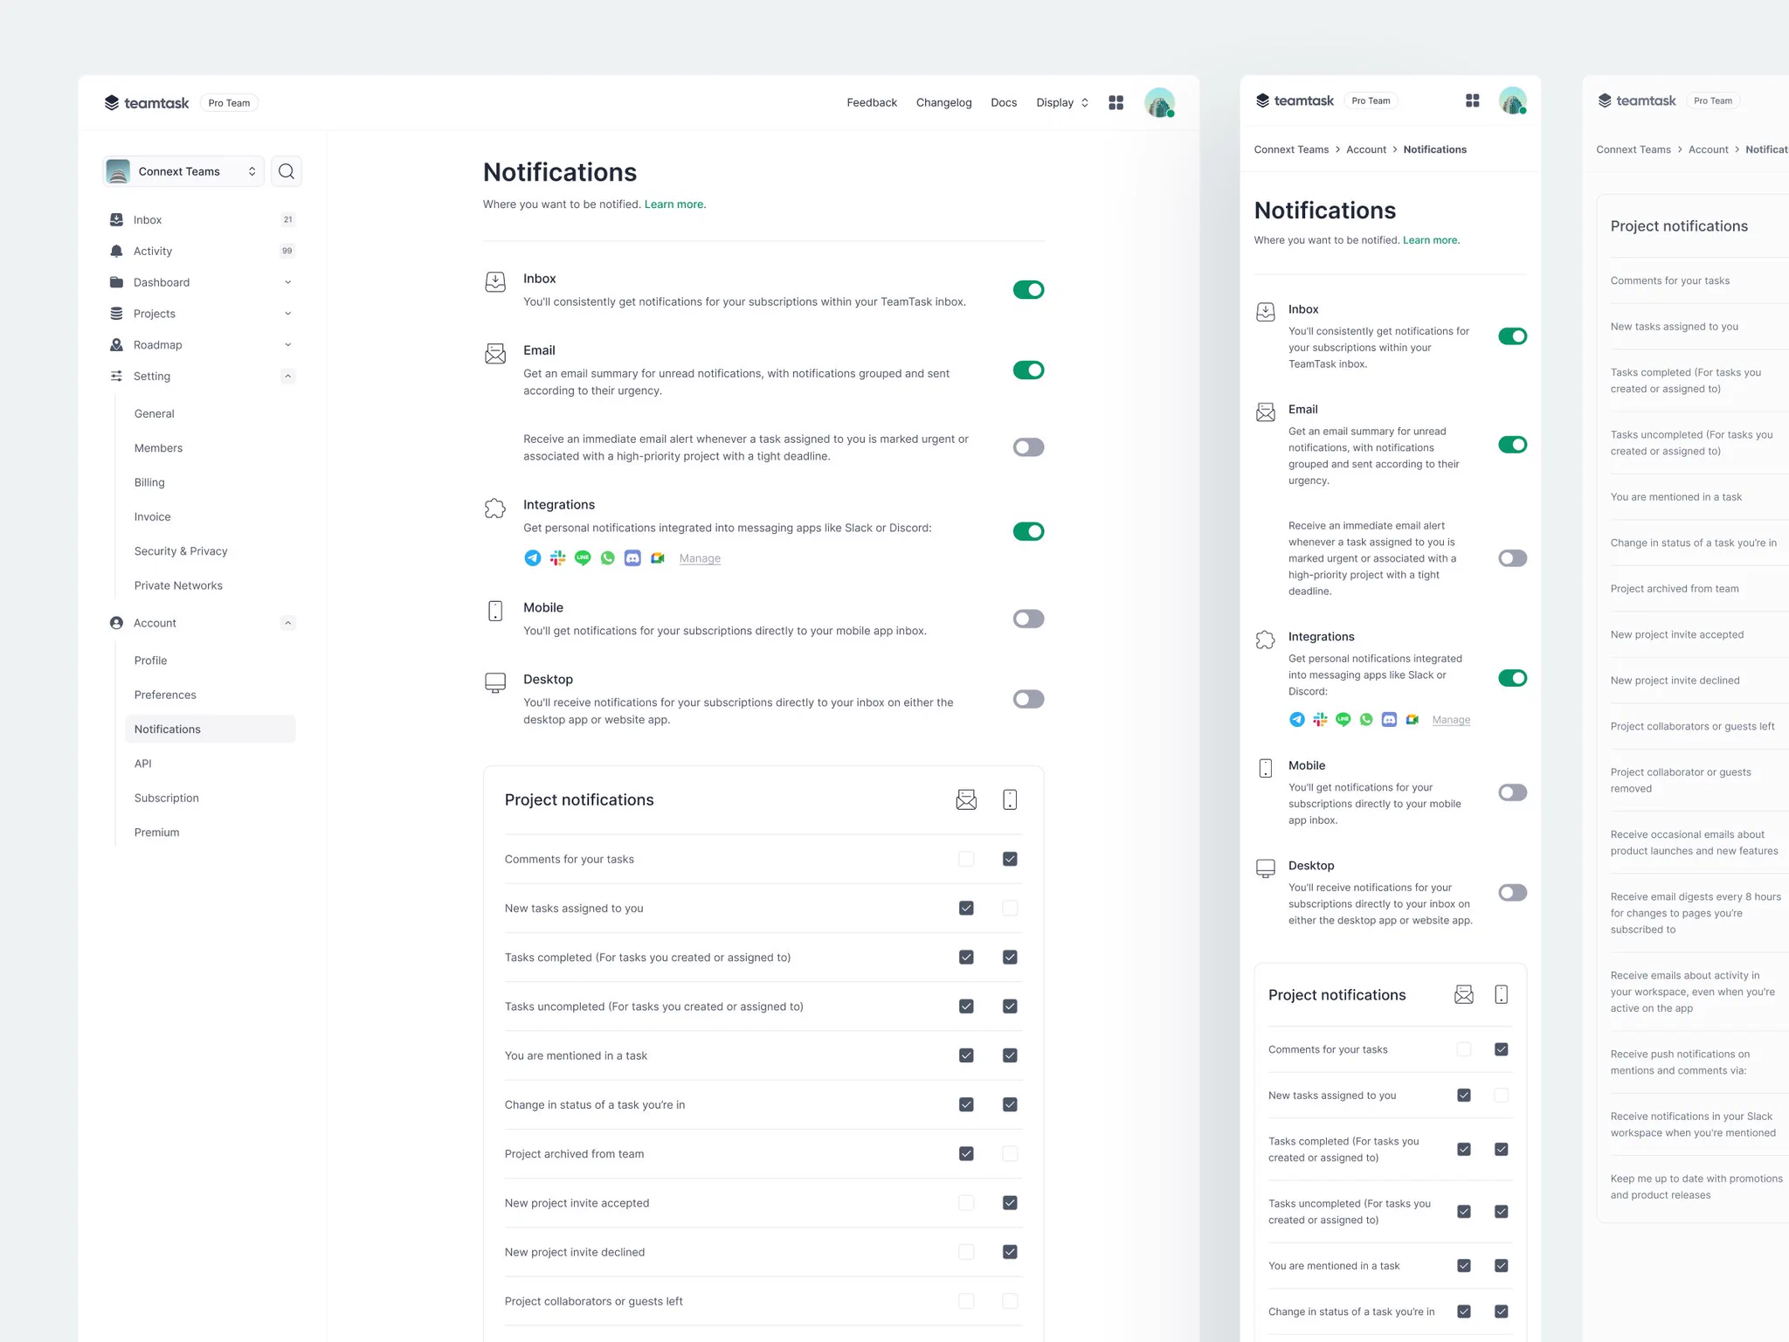Image resolution: width=1789 pixels, height=1342 pixels.
Task: Click the Activity bell icon in sidebar
Action: point(116,251)
